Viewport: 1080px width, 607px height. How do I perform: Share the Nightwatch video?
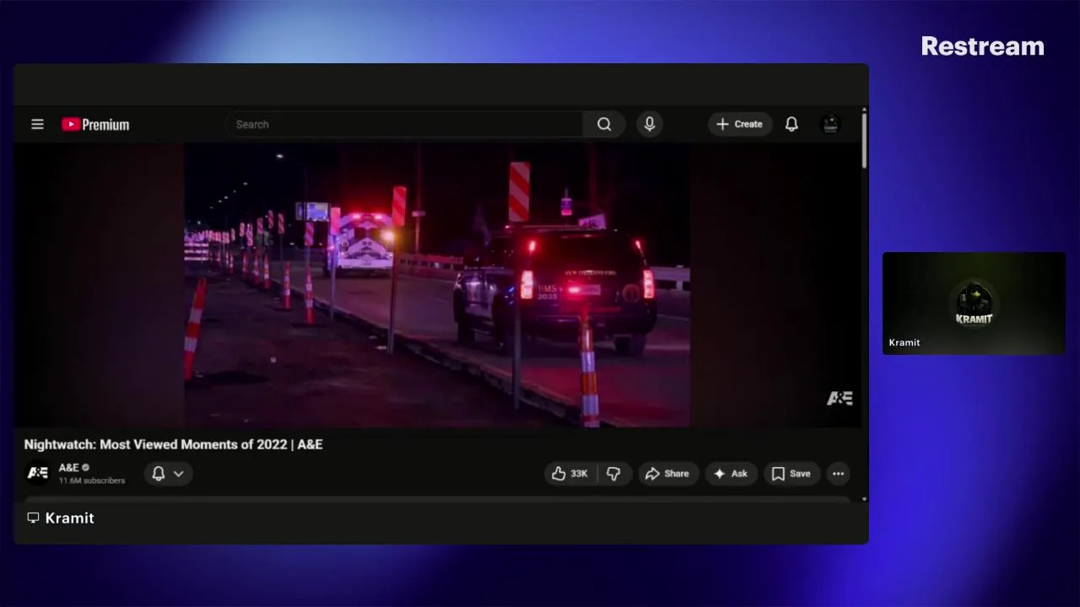point(667,474)
